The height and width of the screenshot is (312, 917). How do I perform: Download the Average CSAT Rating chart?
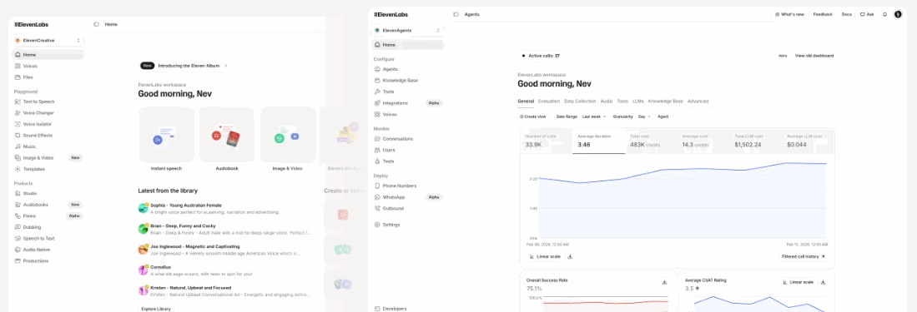[x=823, y=282]
